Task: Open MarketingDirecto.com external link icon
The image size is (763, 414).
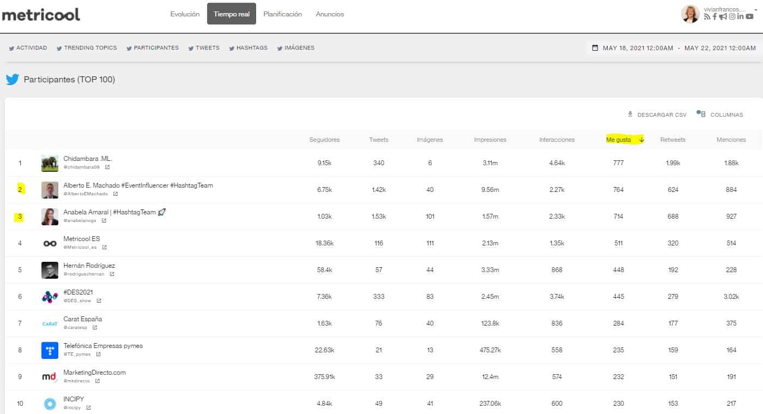Action: tap(97, 381)
